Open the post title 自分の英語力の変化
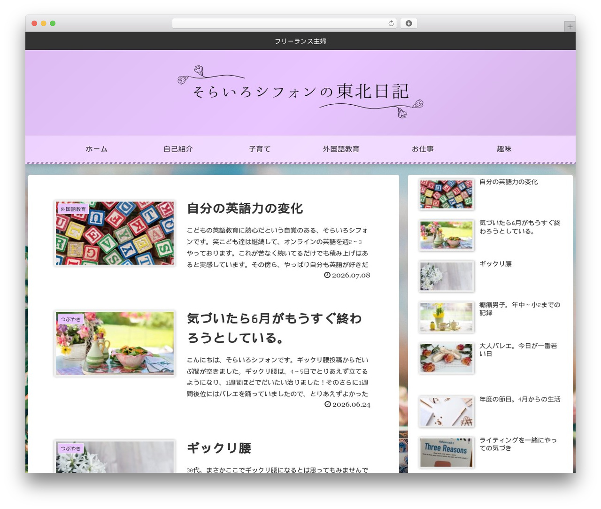Screen dimensions: 601x509 pos(245,208)
